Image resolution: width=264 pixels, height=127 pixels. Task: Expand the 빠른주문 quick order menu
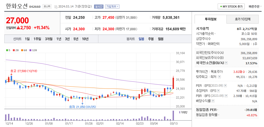[x=255, y=7]
